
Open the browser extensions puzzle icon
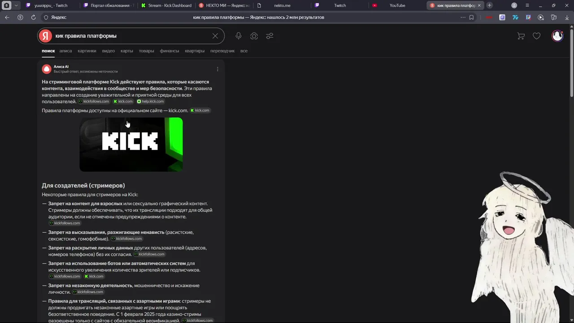[554, 17]
